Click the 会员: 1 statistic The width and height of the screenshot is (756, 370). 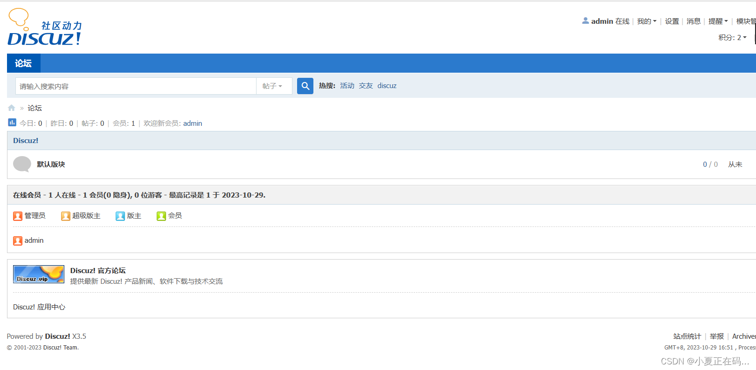click(124, 123)
